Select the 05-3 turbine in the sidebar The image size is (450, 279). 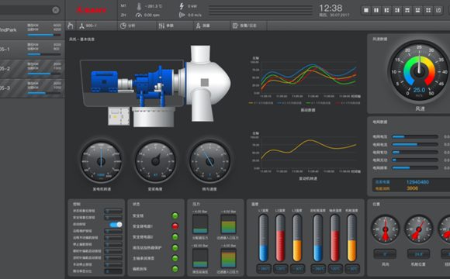[32, 88]
